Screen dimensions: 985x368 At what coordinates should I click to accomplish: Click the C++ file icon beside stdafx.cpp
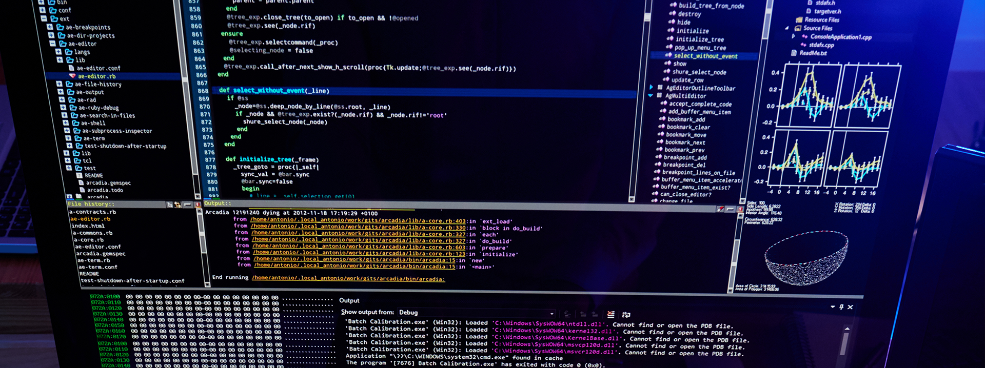tap(803, 45)
